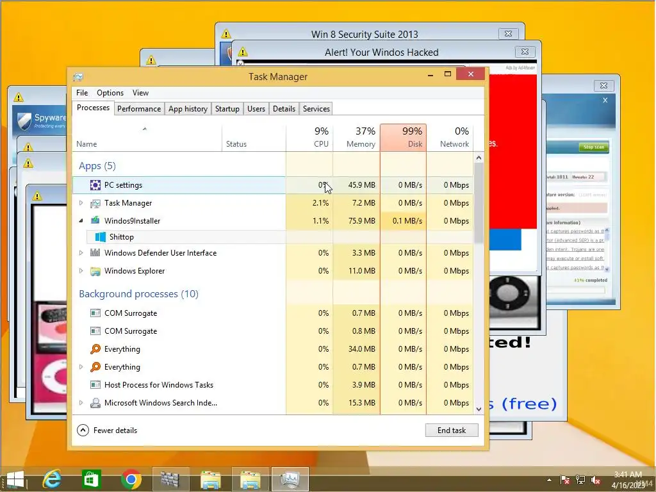The image size is (656, 492).
Task: Switch to the Services tab
Action: click(316, 109)
